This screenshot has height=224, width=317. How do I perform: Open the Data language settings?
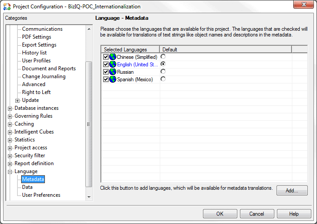(x=27, y=187)
